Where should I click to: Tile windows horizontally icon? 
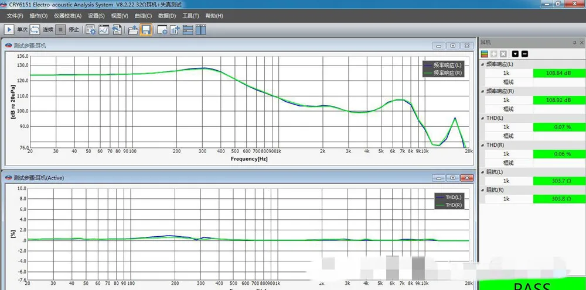pos(188,29)
